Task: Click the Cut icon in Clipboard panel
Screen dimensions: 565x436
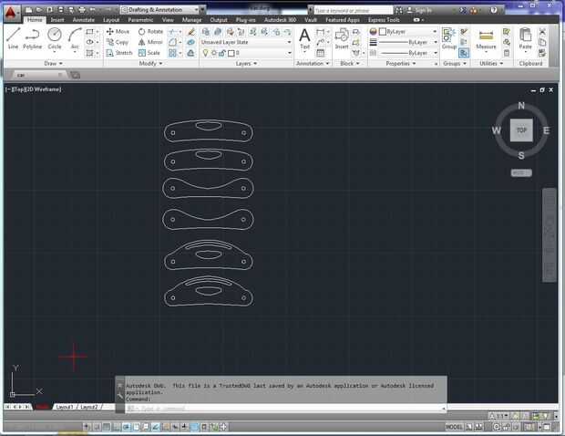Action: 542,32
